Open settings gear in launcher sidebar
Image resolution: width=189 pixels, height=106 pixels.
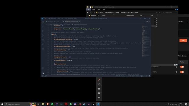99,98
